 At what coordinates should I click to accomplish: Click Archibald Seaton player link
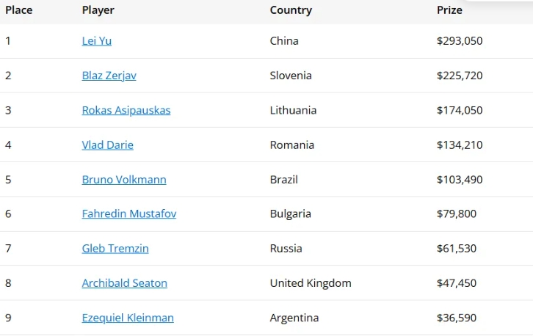point(124,282)
